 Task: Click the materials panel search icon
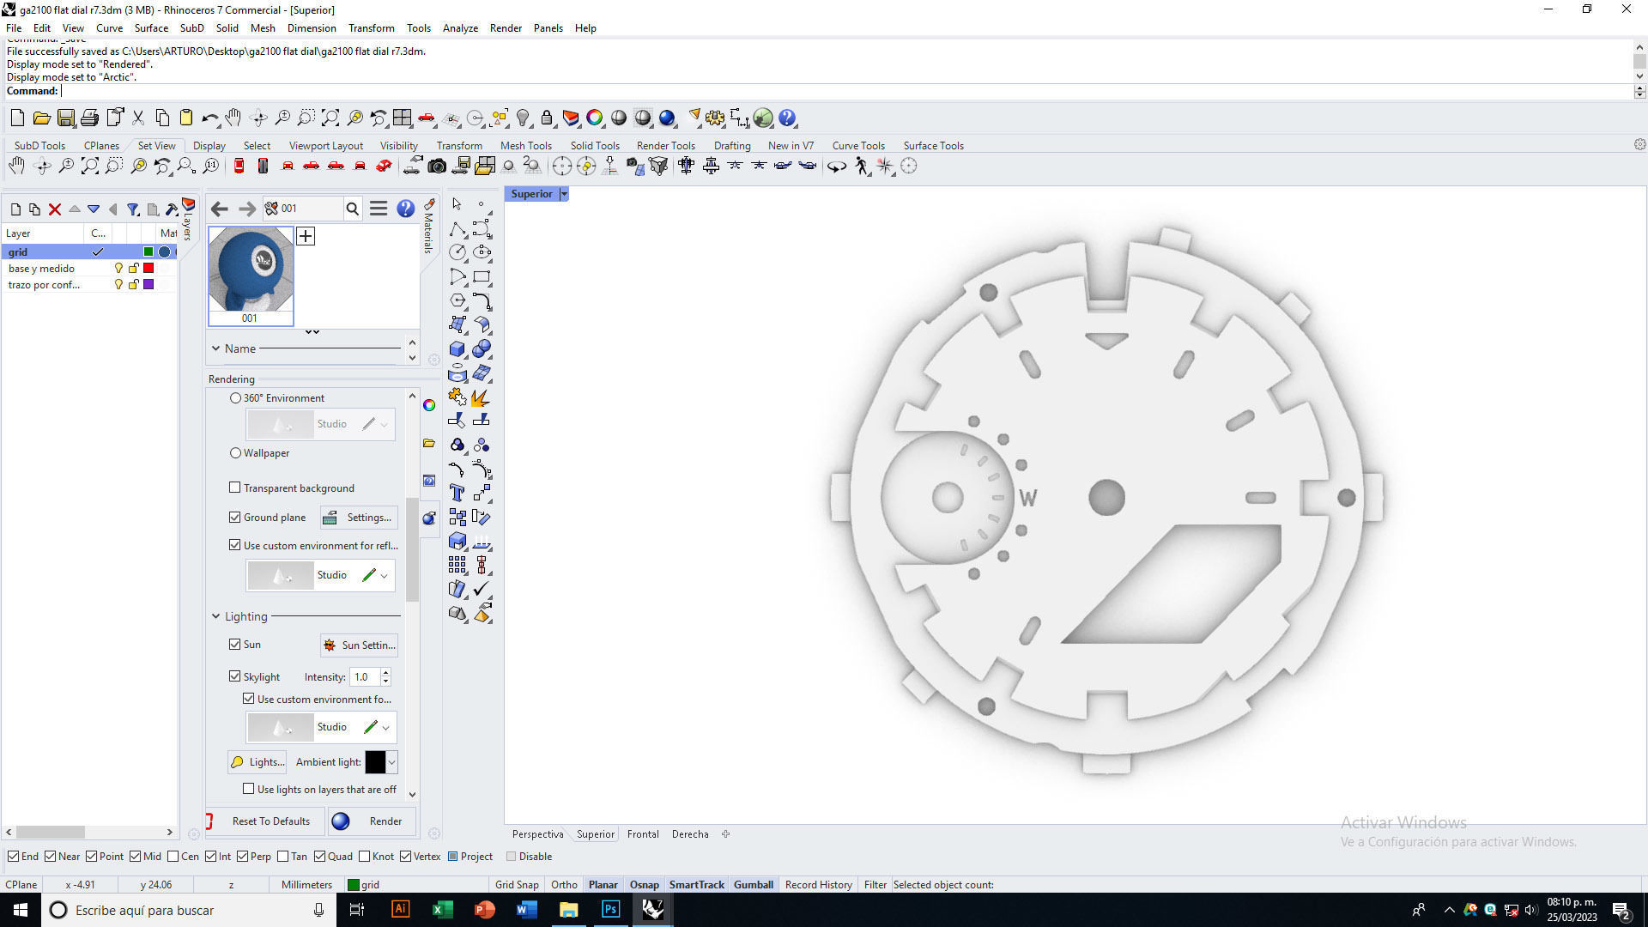tap(352, 208)
